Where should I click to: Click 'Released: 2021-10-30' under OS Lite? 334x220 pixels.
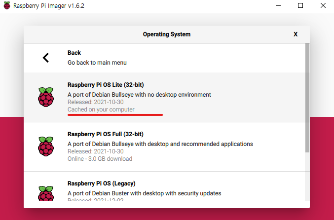point(95,102)
